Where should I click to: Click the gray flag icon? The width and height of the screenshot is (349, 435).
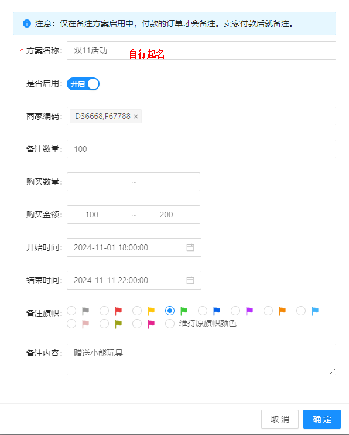coord(85,311)
